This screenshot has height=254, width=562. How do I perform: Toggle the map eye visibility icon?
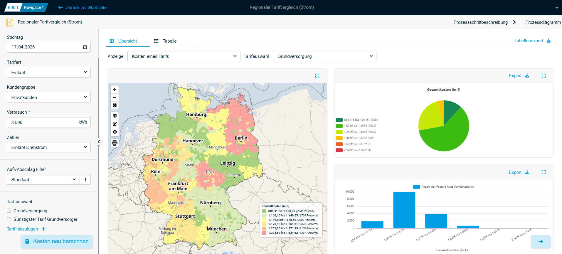click(115, 132)
